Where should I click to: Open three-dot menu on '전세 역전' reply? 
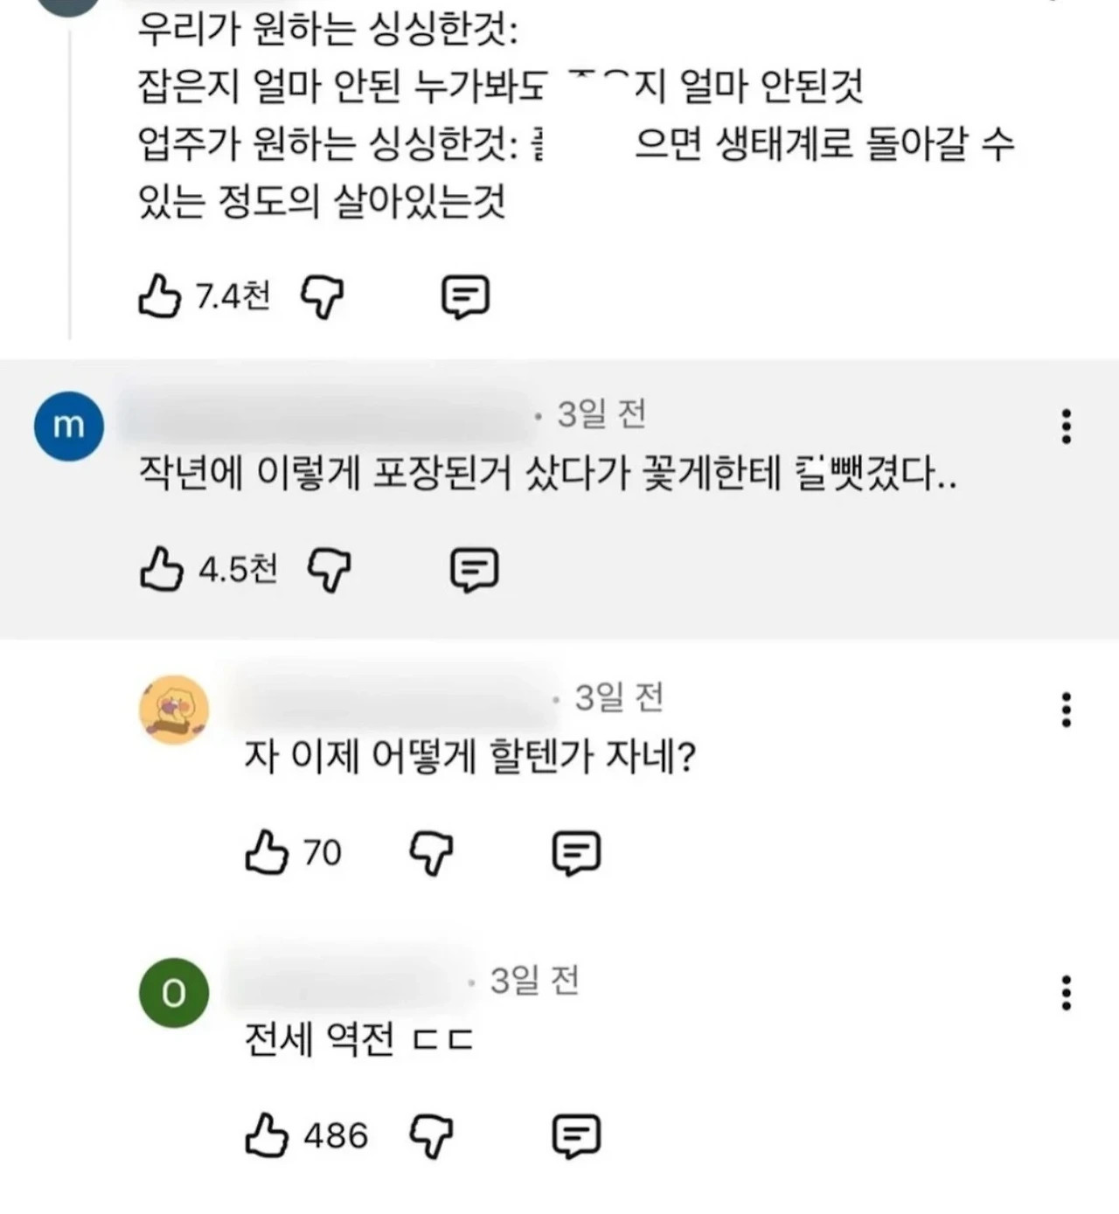click(1066, 993)
